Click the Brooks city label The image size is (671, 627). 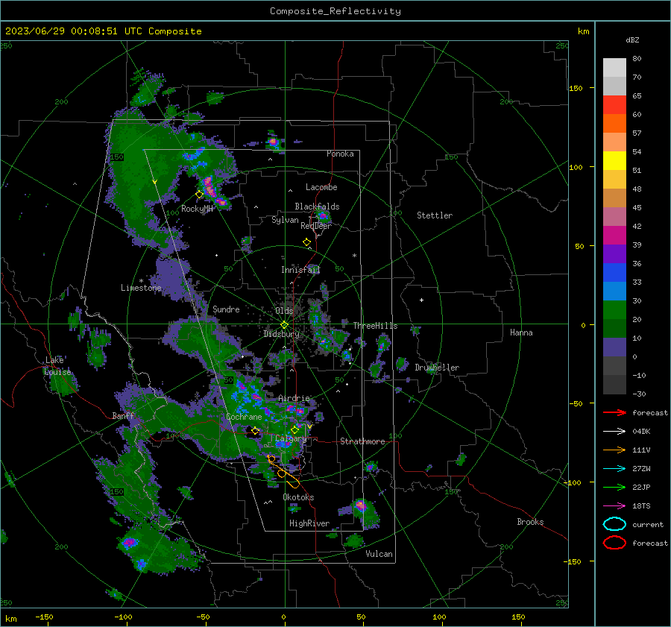pos(530,522)
